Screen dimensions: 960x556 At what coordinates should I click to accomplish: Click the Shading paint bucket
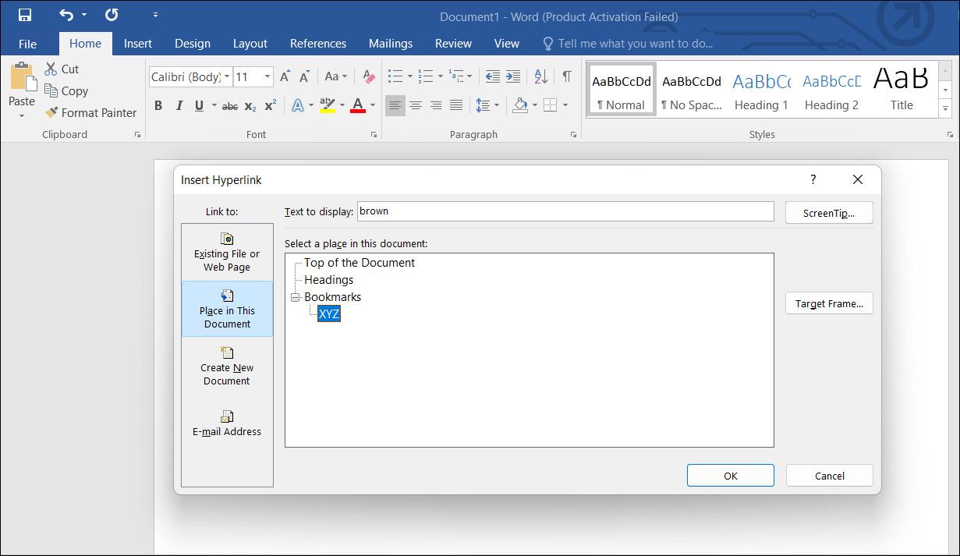coord(520,105)
